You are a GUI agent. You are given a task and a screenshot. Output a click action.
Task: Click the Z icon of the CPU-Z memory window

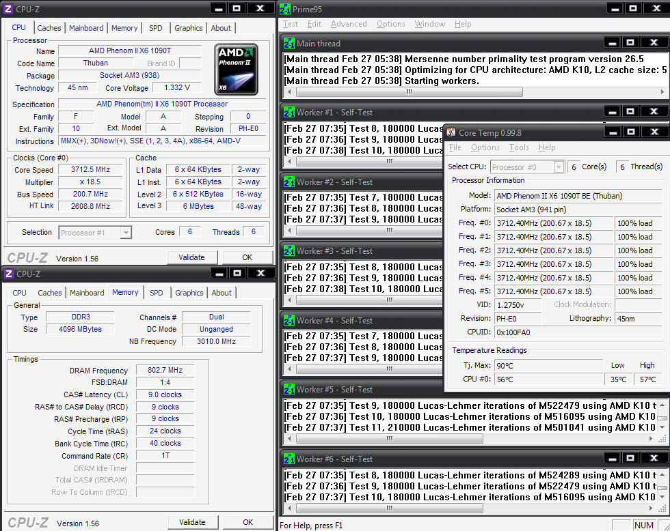tap(8, 274)
